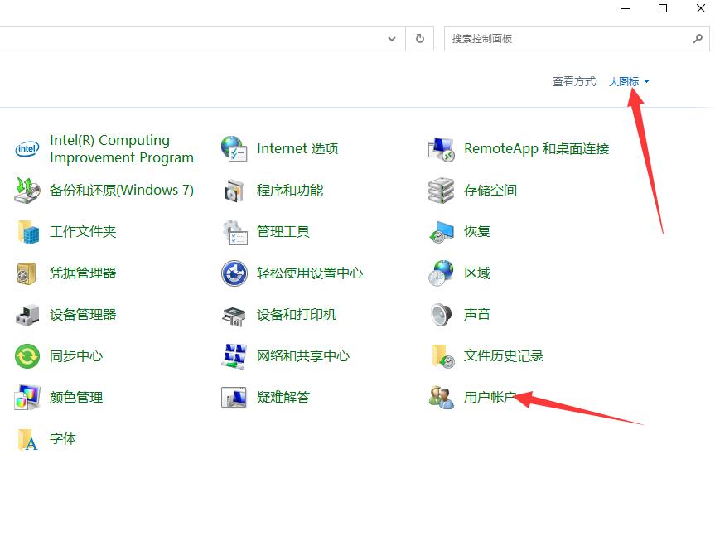Open the 凭据管理器 safe icon
Screen dimensions: 715x541
27,273
